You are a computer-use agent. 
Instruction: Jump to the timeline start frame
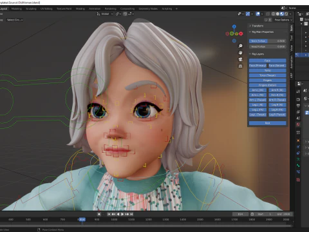[109, 214]
